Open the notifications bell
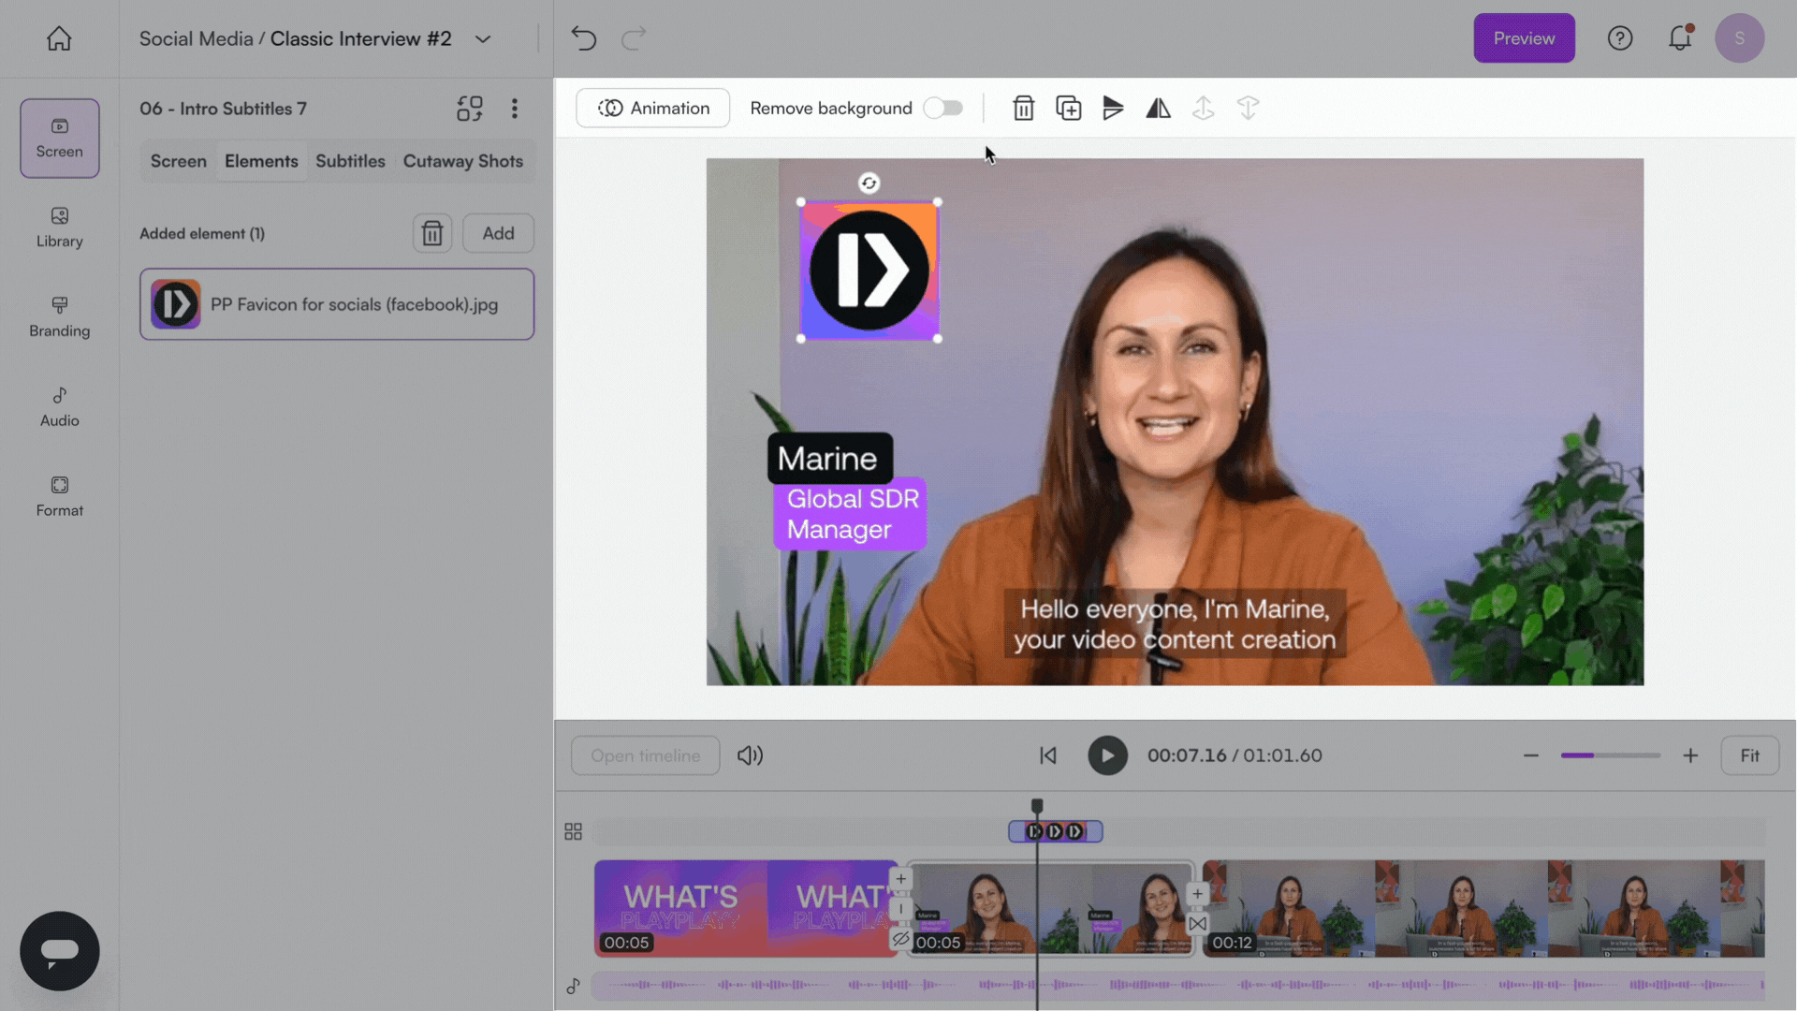 click(x=1680, y=38)
